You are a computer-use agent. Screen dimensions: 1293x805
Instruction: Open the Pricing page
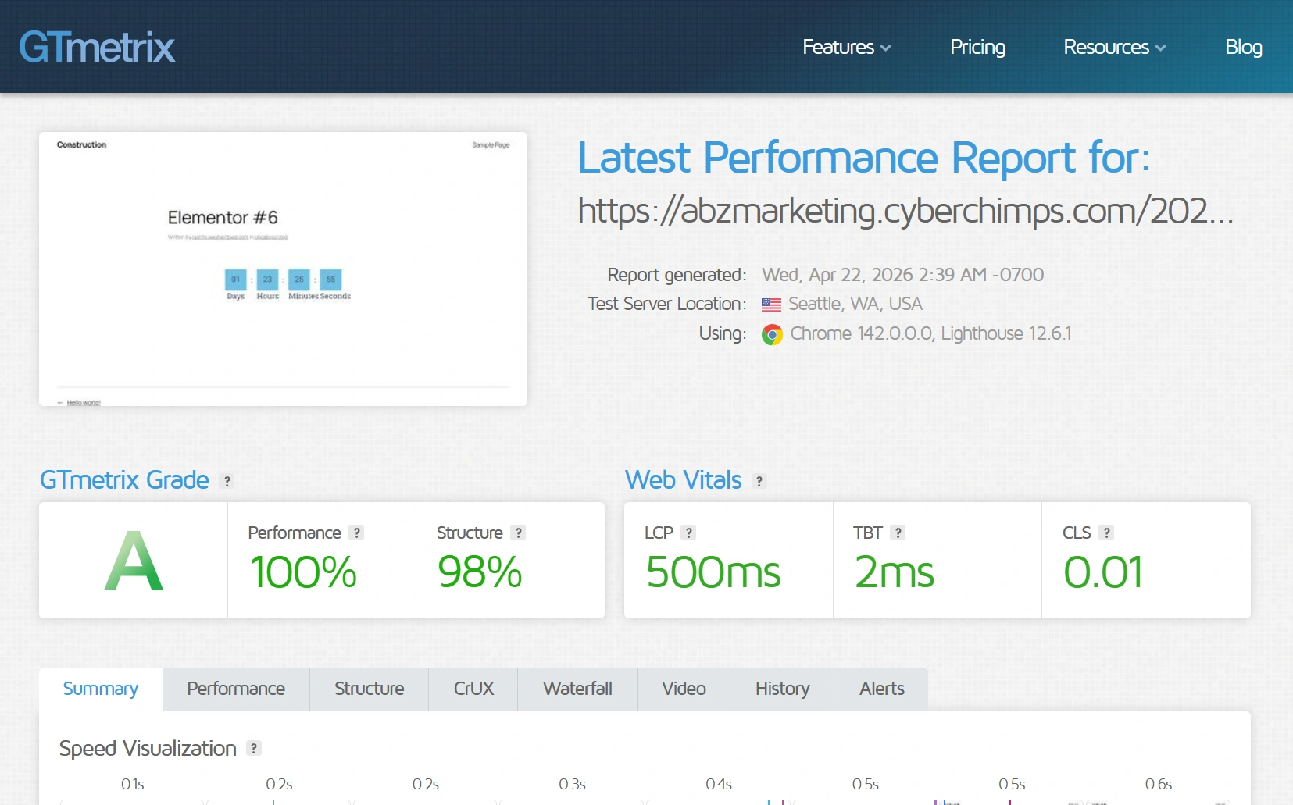(977, 48)
